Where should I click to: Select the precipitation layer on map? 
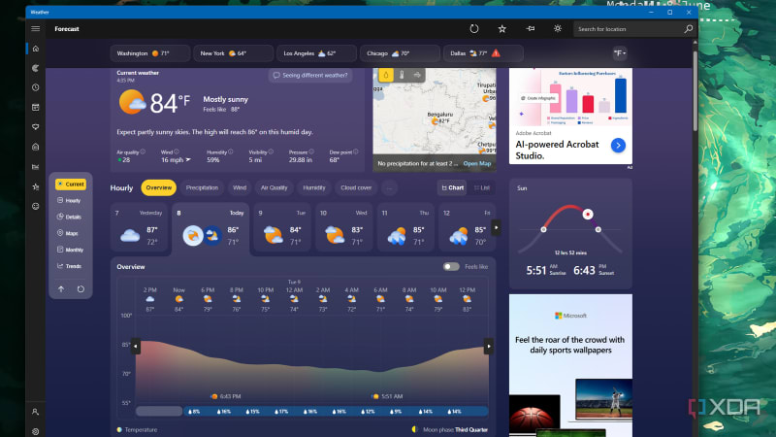(x=386, y=76)
